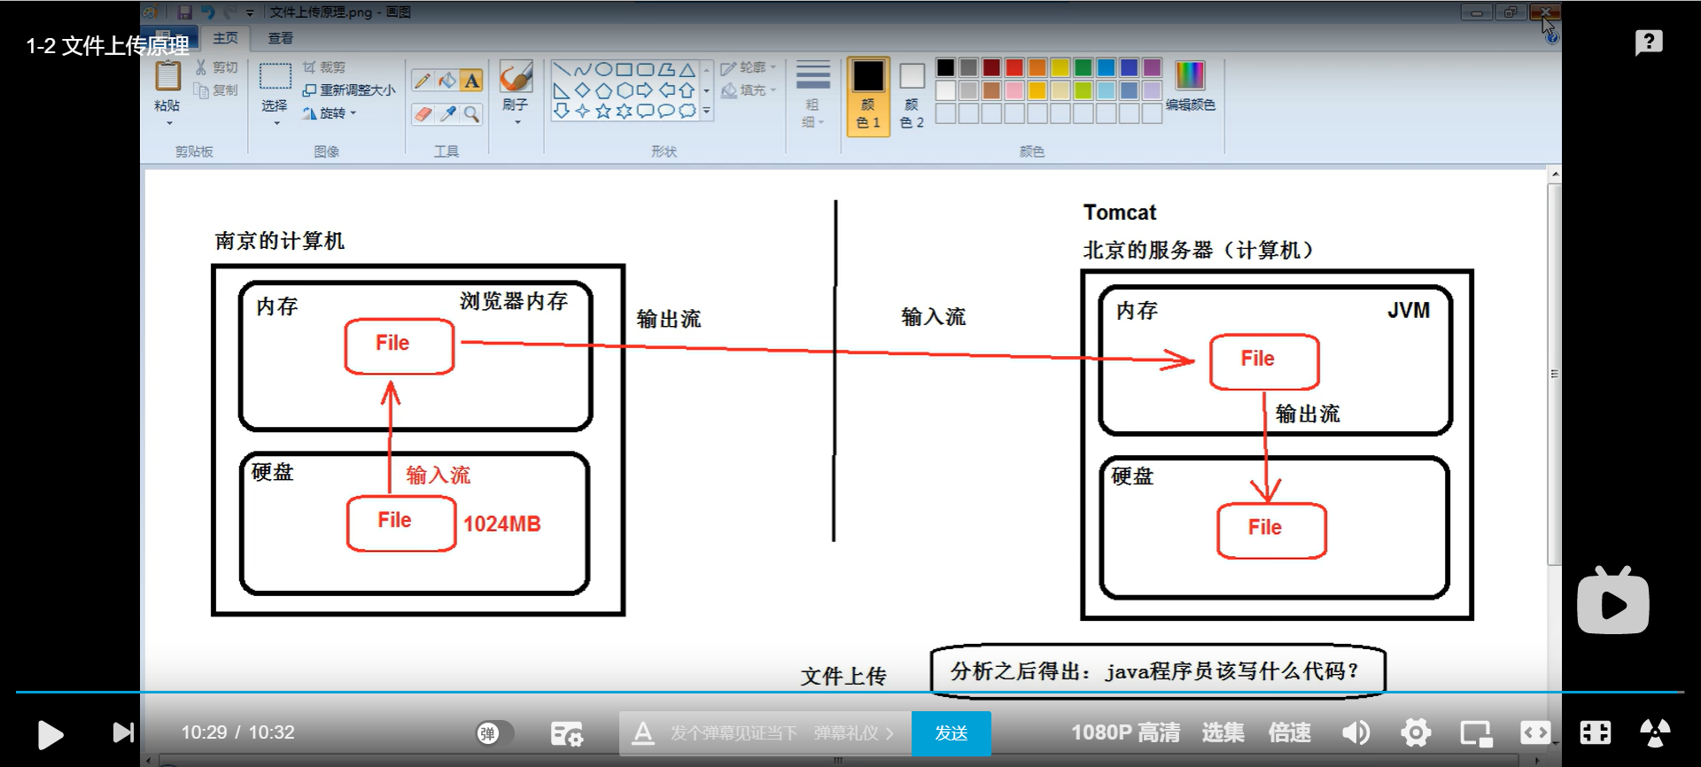Viewport: 1701px width, 767px height.
Task: Click the danmaku text input field
Action: point(734,733)
